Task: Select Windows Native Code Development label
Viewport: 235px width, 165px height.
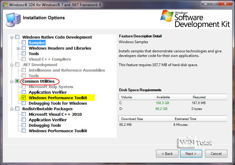Action: (57, 37)
